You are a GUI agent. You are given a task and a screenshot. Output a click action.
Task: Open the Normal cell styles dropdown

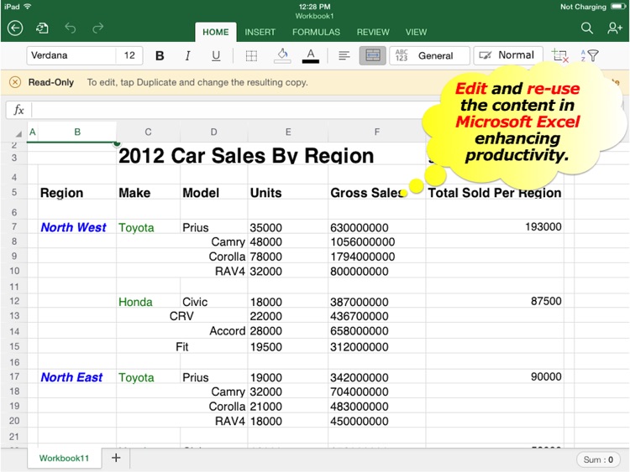pyautogui.click(x=508, y=55)
